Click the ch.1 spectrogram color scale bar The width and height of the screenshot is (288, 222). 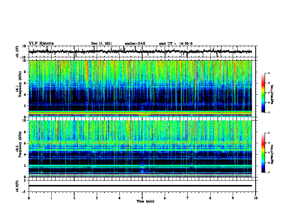coord(263,93)
